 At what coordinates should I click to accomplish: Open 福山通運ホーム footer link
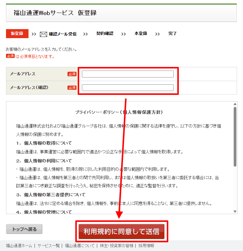19,246
